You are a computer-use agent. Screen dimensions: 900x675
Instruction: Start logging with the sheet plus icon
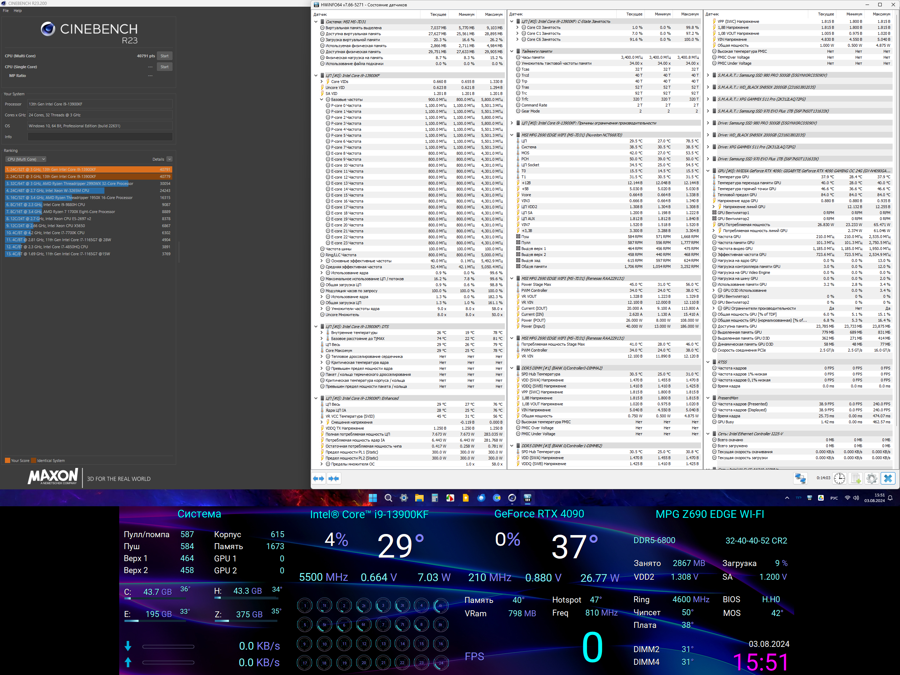pyautogui.click(x=856, y=478)
